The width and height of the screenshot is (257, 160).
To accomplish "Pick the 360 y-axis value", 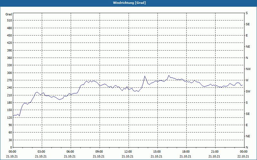I will coord(10,58).
